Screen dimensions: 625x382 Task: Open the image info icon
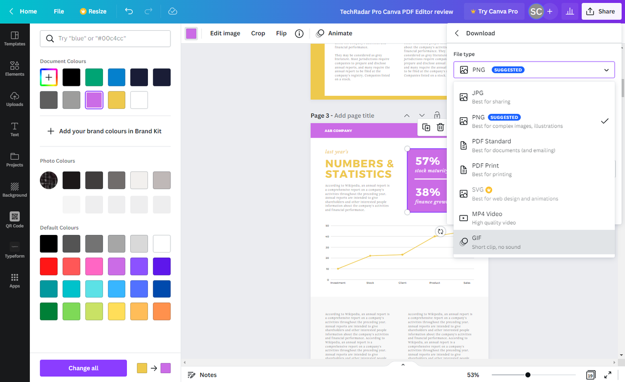[x=299, y=33]
